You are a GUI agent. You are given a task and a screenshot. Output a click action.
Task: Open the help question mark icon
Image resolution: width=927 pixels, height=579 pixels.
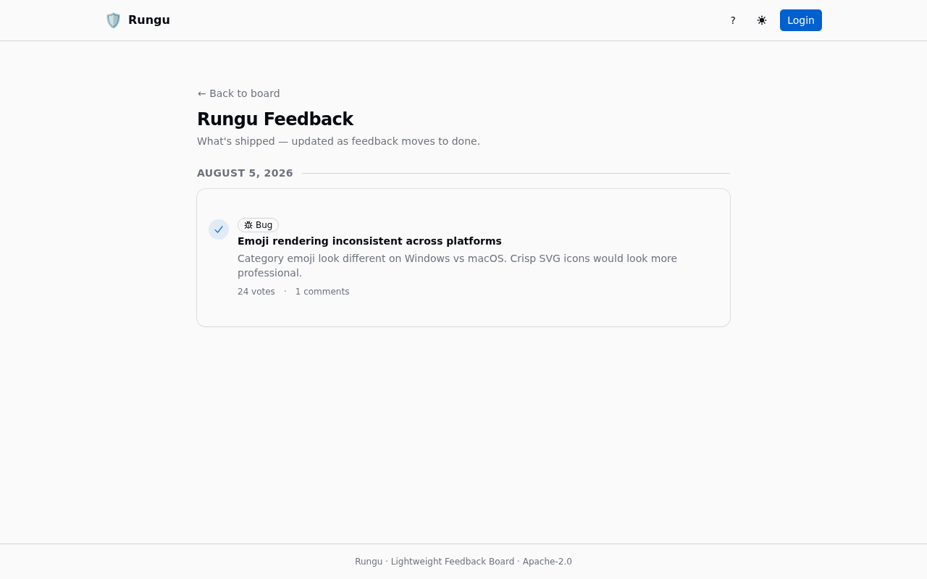click(733, 20)
